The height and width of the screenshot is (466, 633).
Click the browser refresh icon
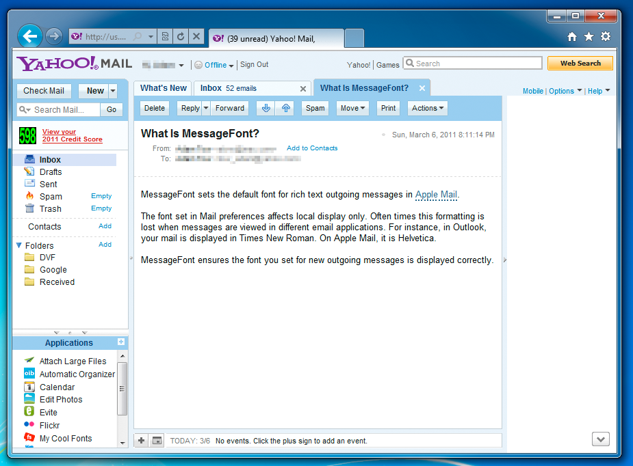click(181, 37)
